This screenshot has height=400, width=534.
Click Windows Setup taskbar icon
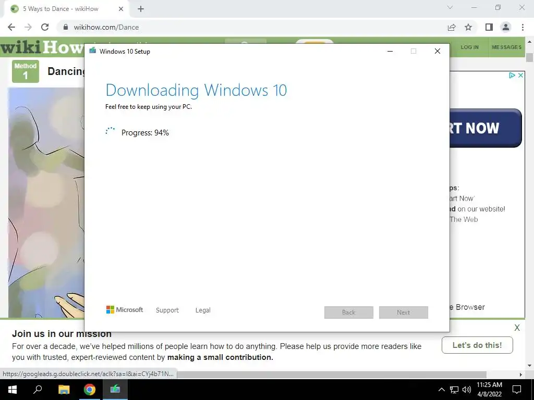click(115, 390)
